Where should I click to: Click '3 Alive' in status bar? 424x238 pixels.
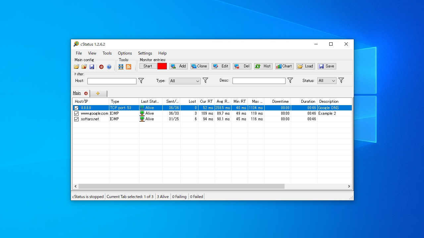pos(163,197)
